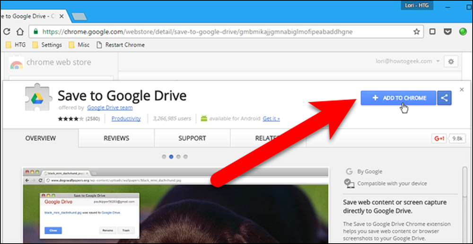This screenshot has height=244, width=473.
Task: Switch to the Overview tab
Action: (40, 138)
